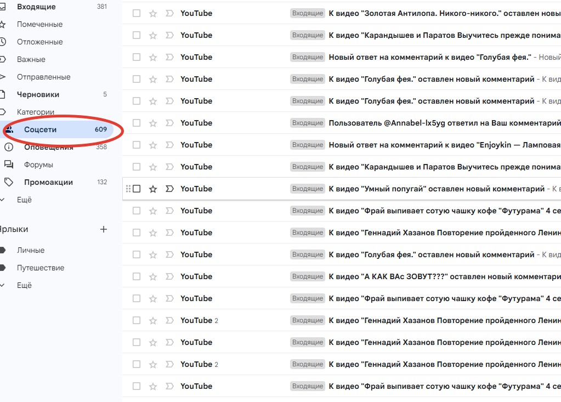The height and width of the screenshot is (402, 561).
Task: Click the count 609 beside Соцсети
Action: point(101,129)
